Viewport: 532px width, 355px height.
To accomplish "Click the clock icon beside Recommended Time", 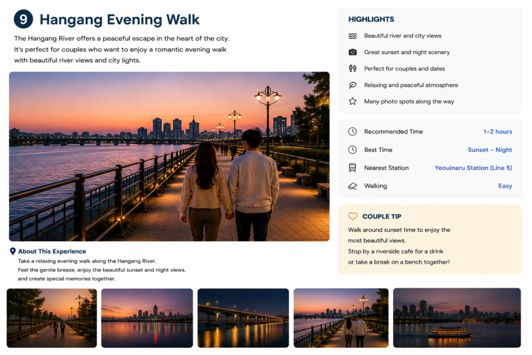I will 353,132.
